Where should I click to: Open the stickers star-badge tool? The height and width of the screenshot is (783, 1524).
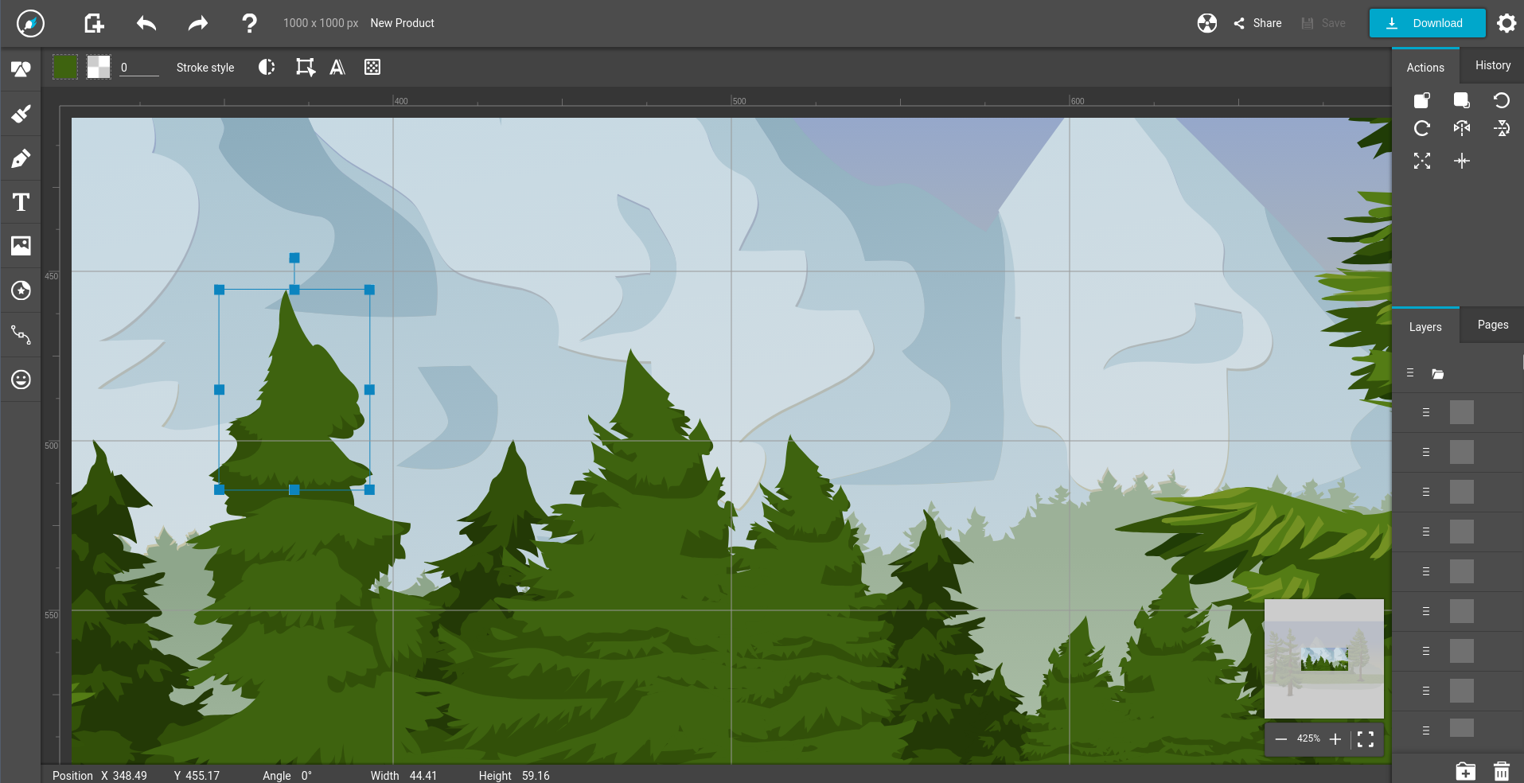coord(21,290)
